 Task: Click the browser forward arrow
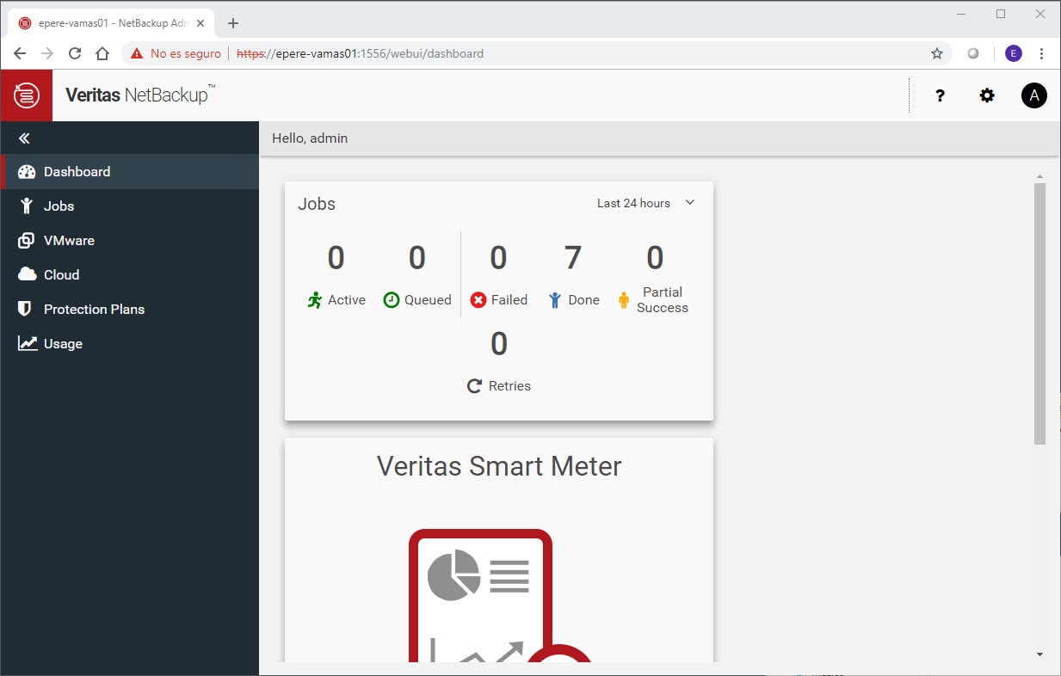point(47,53)
